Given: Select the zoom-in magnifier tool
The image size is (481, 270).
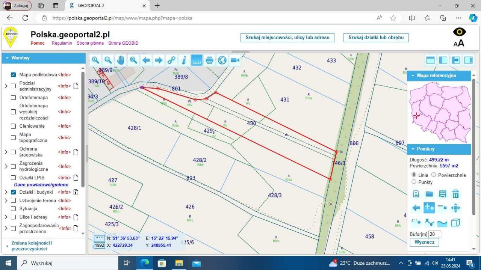Looking at the screenshot, I should tap(95, 60).
